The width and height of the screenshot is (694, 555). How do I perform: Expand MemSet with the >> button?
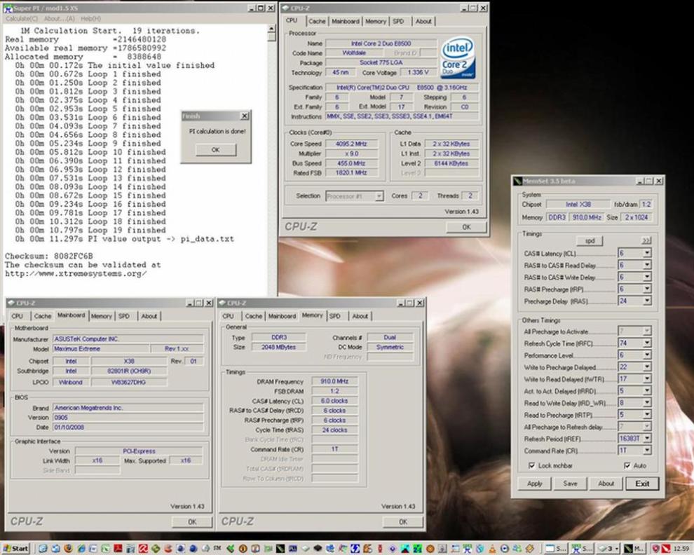[x=646, y=240]
